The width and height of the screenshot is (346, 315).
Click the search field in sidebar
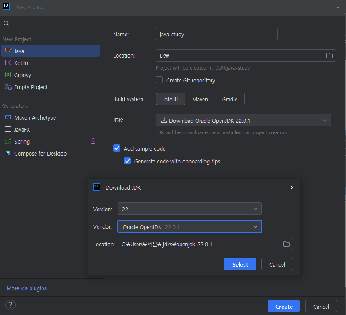(52, 23)
